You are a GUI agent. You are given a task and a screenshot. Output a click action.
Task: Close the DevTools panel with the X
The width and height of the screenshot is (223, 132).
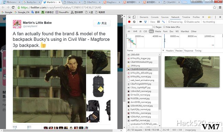point(220,17)
